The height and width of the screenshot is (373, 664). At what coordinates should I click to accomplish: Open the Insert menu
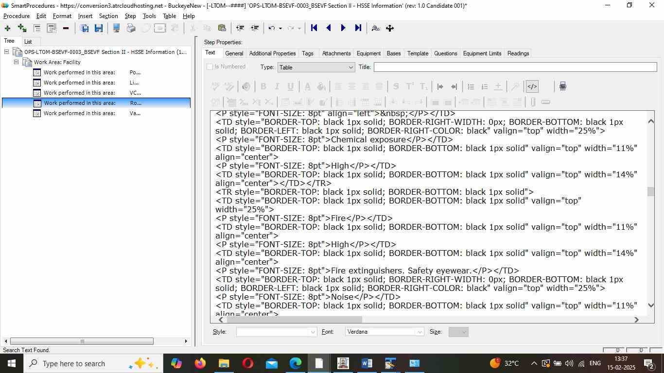click(85, 16)
